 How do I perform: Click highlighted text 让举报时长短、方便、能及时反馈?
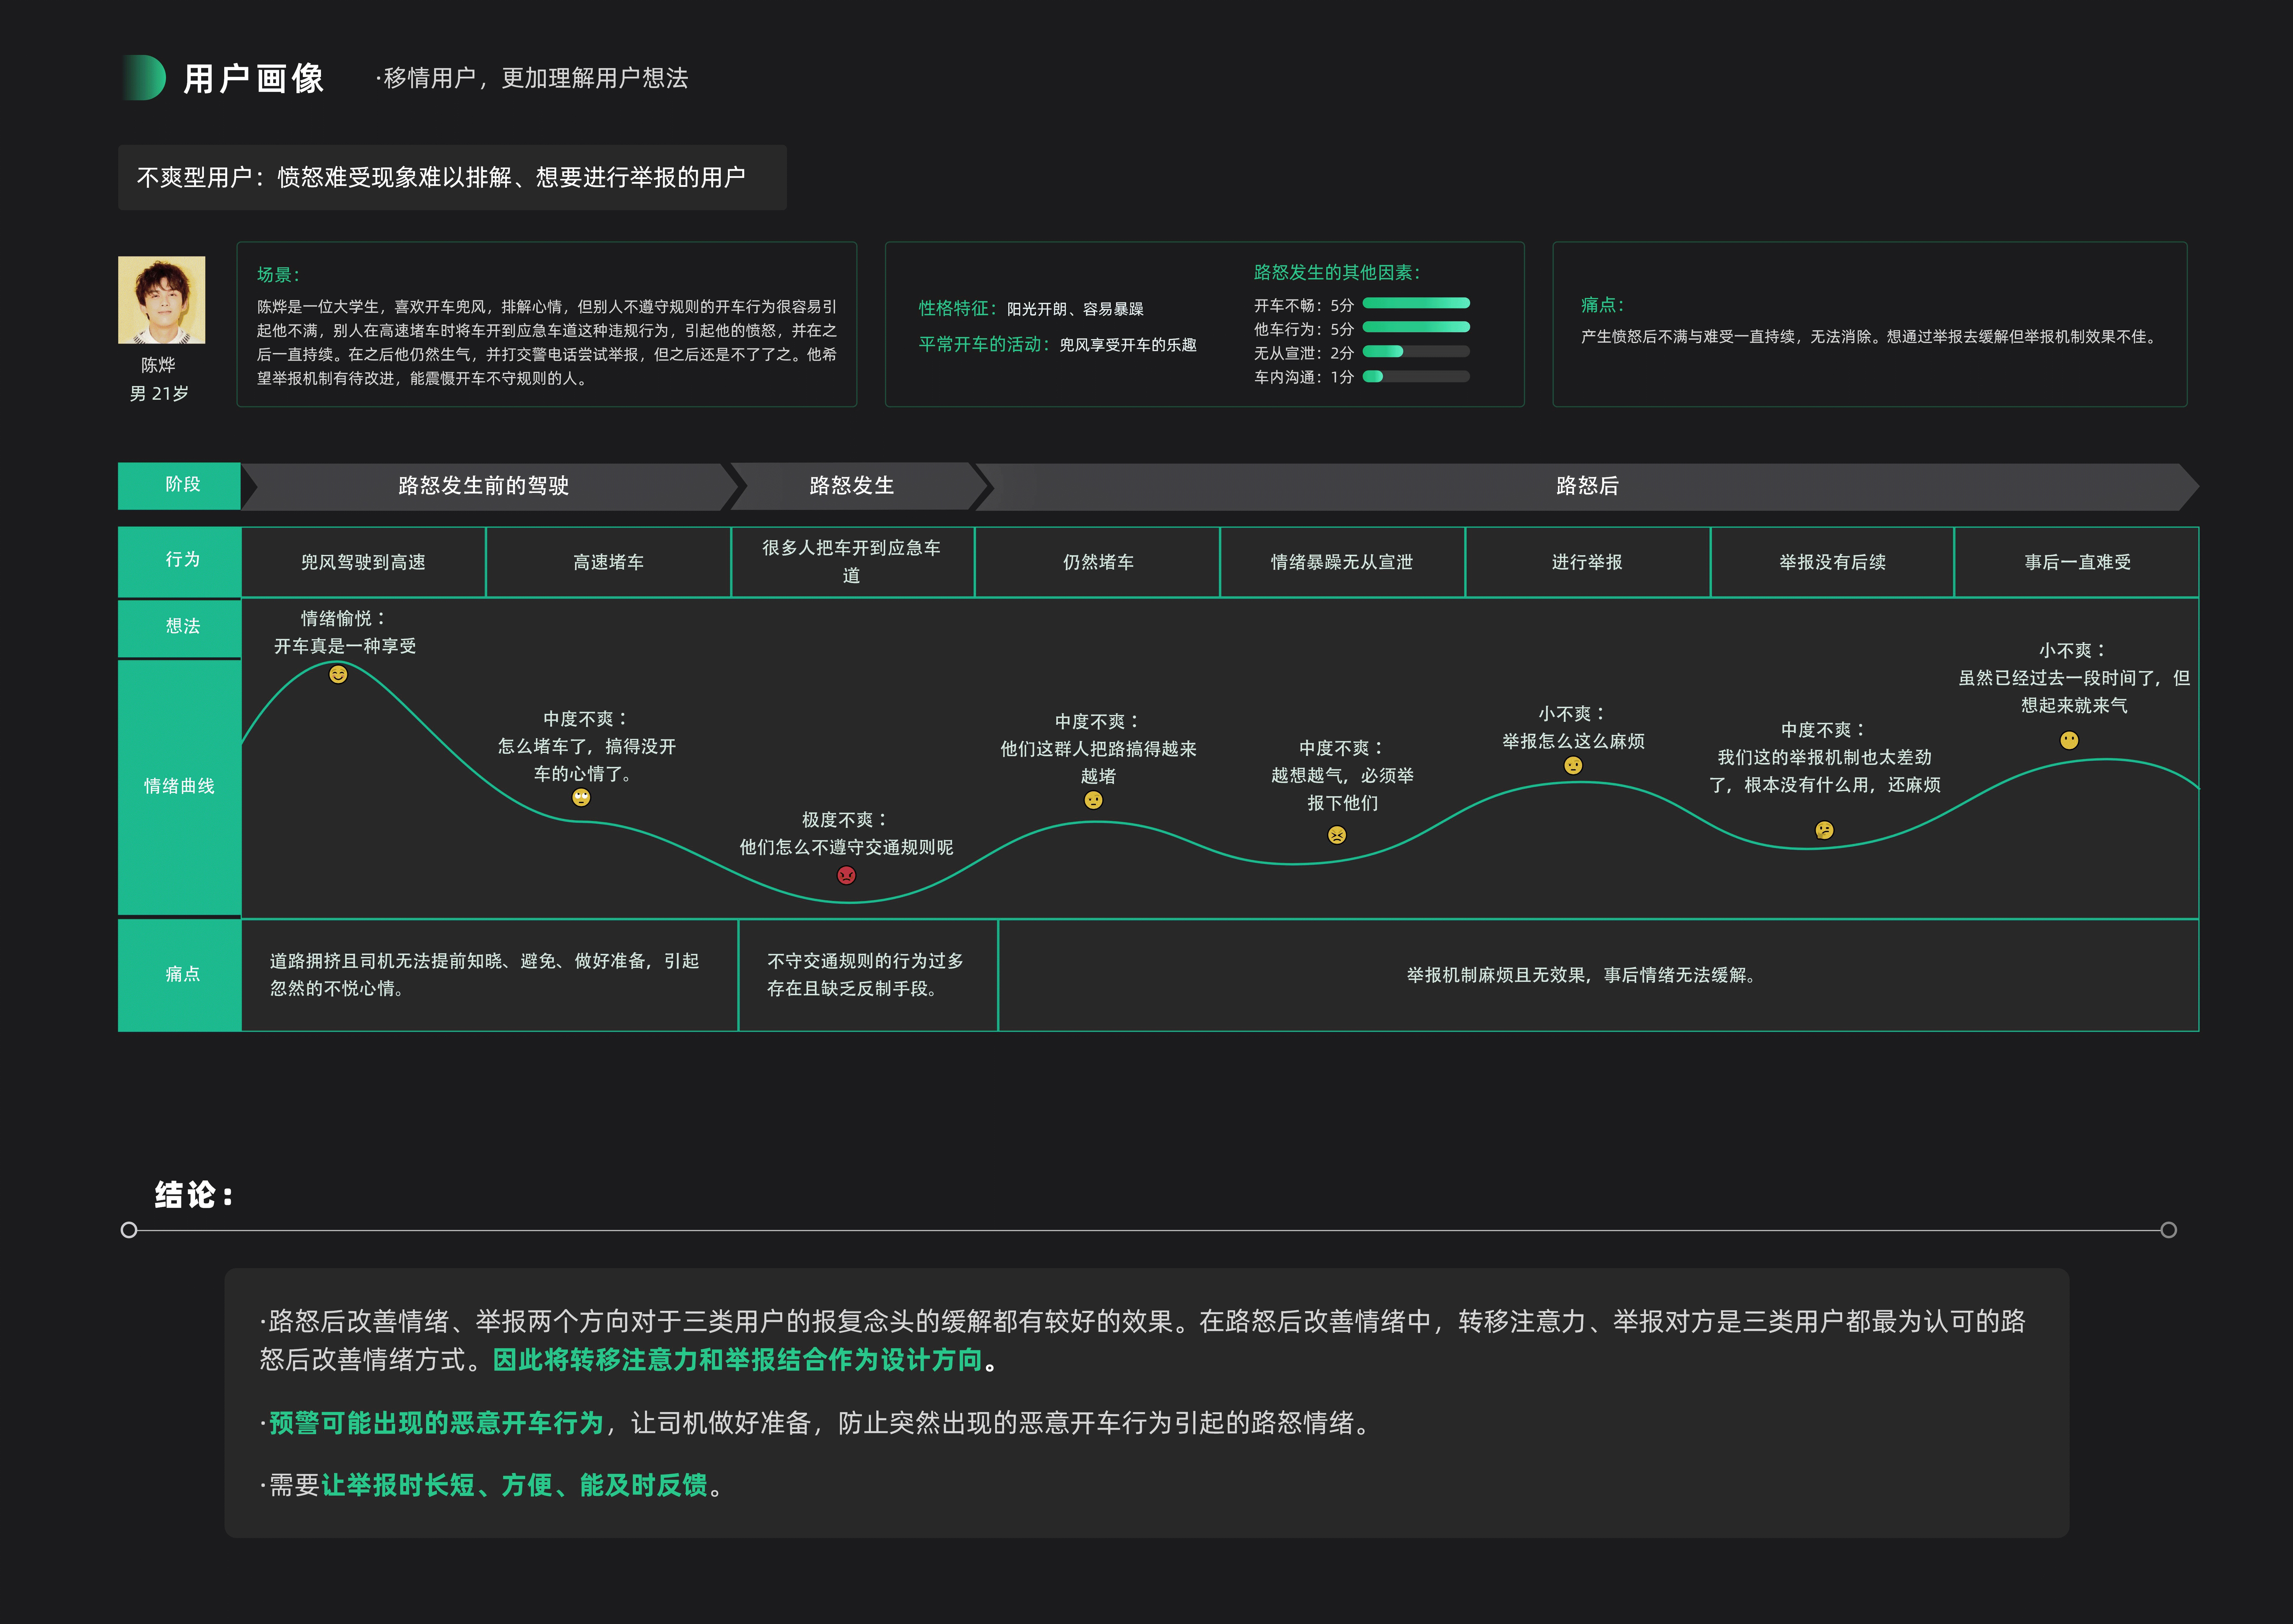514,1485
